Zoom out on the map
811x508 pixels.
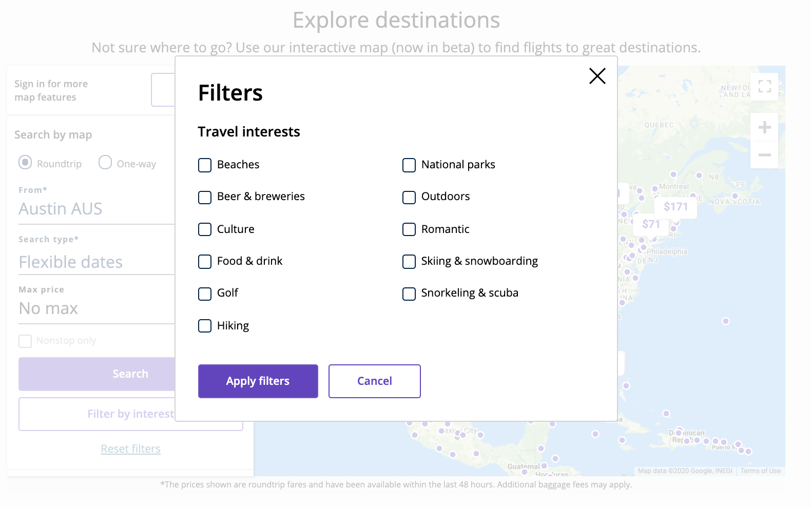764,155
